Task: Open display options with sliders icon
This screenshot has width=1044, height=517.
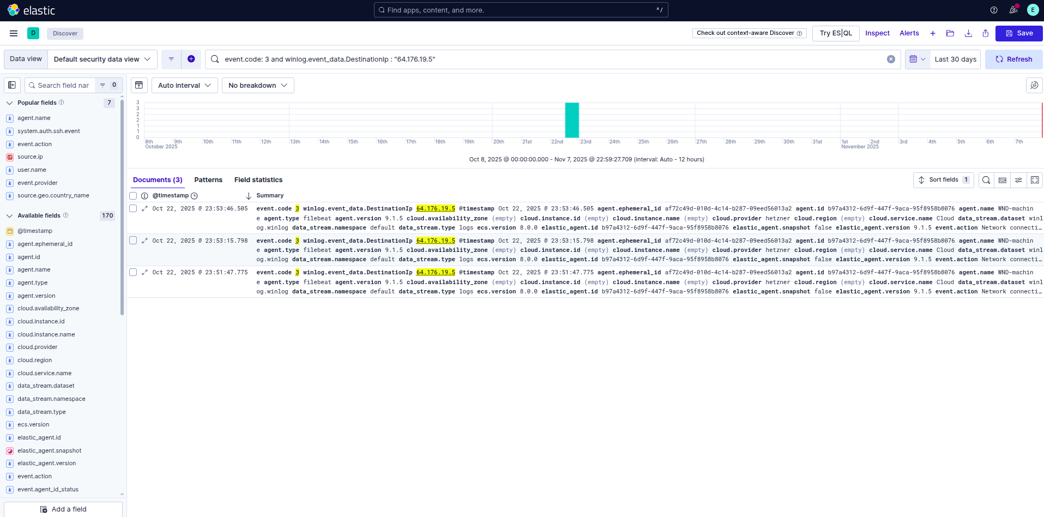Action: tap(1018, 180)
